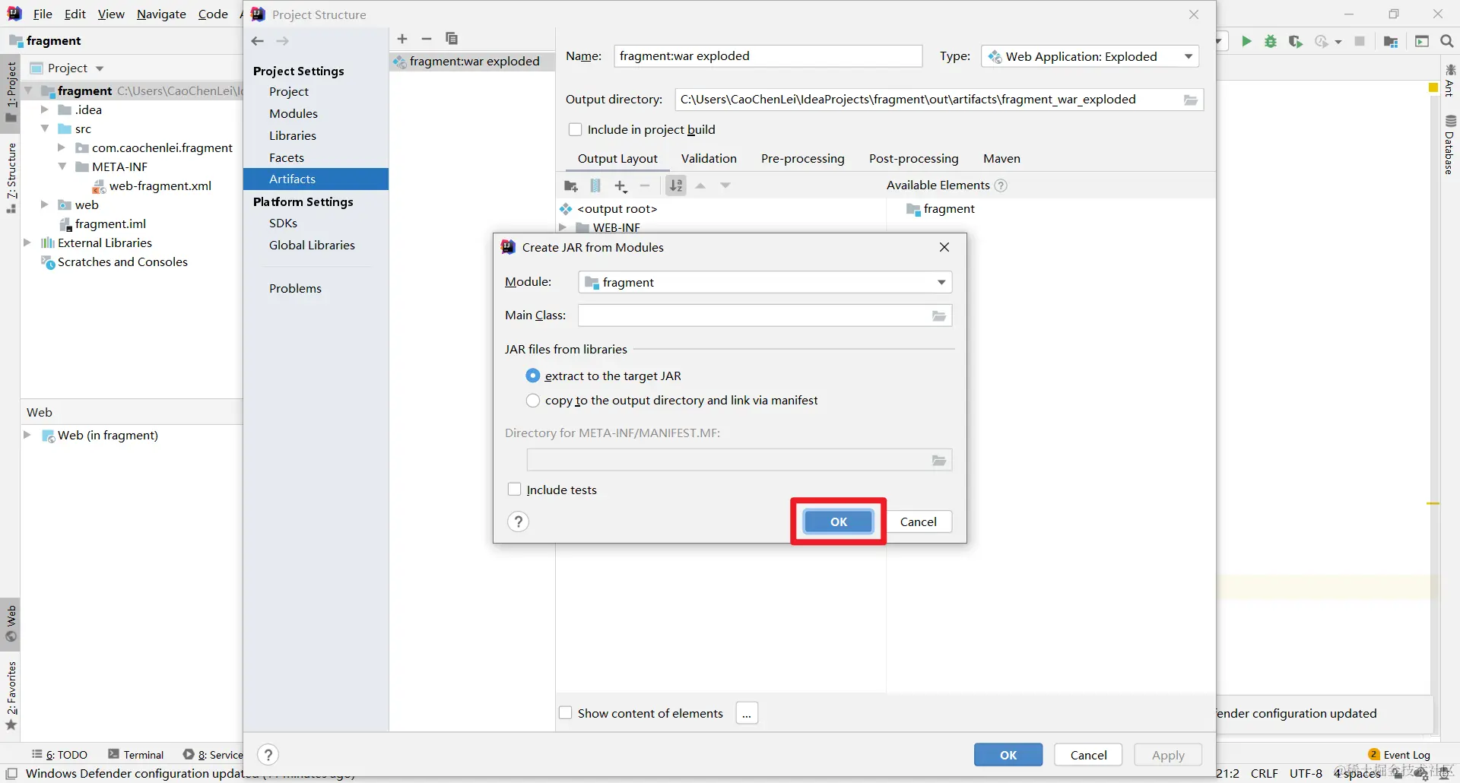This screenshot has width=1460, height=783.
Task: Click the Project Structure bottom OK button
Action: click(1008, 755)
